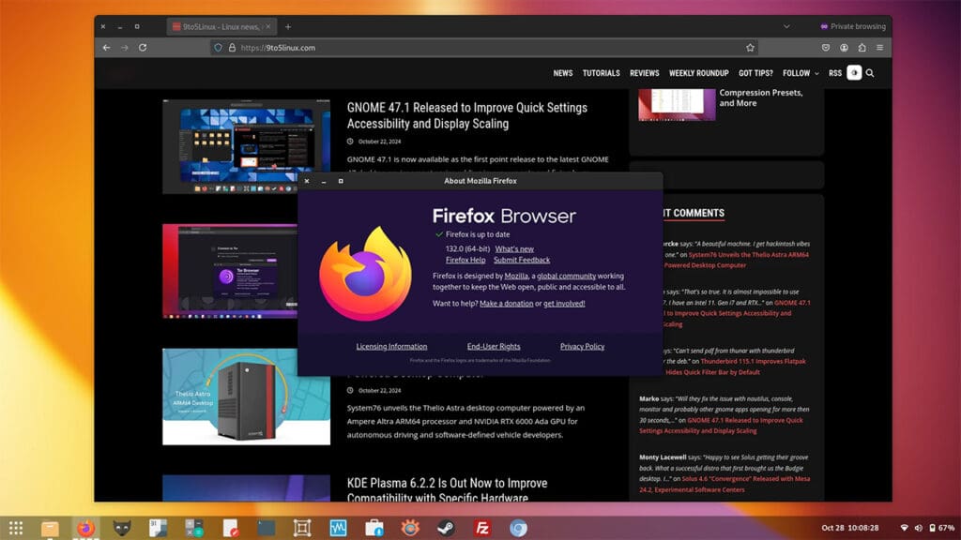
Task: Open the Firefox hamburger application menu
Action: [x=879, y=47]
